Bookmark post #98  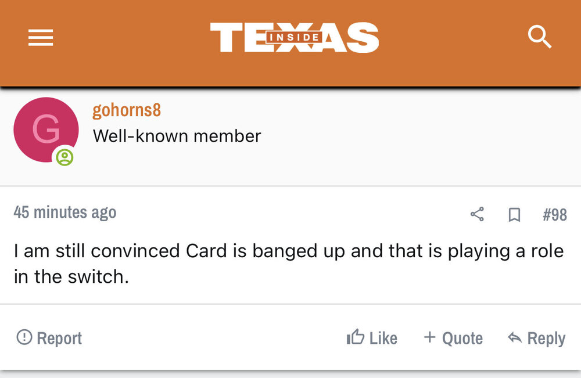click(514, 215)
